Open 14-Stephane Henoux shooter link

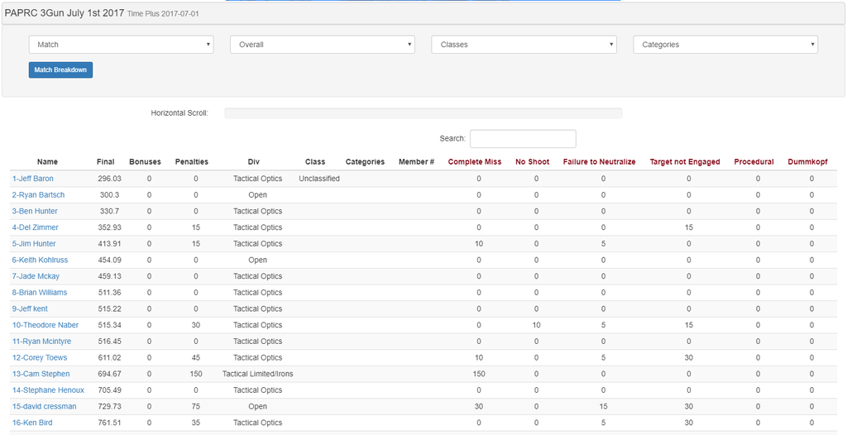tap(49, 390)
